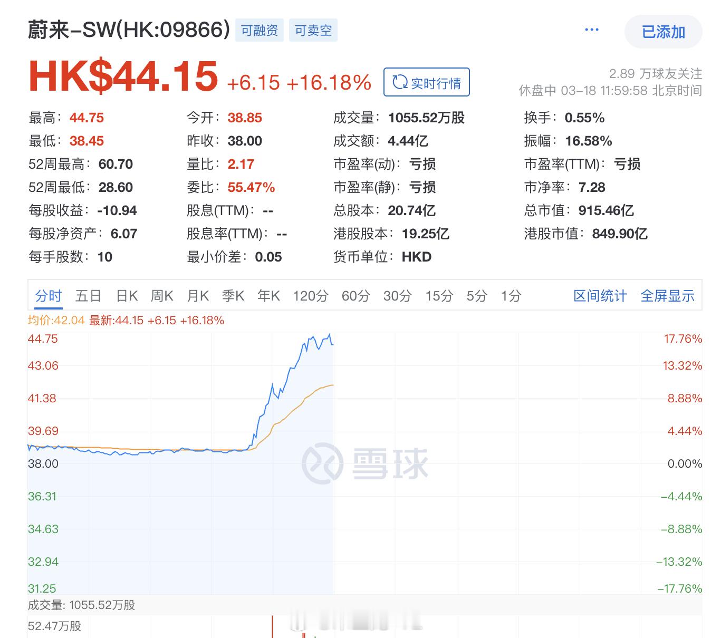This screenshot has height=638, width=711.
Task: Switch to the 1分 chart tab
Action: click(x=511, y=296)
